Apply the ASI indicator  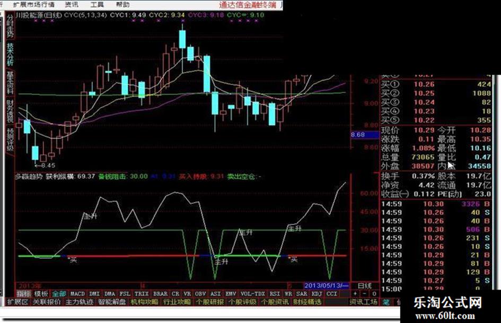216,294
